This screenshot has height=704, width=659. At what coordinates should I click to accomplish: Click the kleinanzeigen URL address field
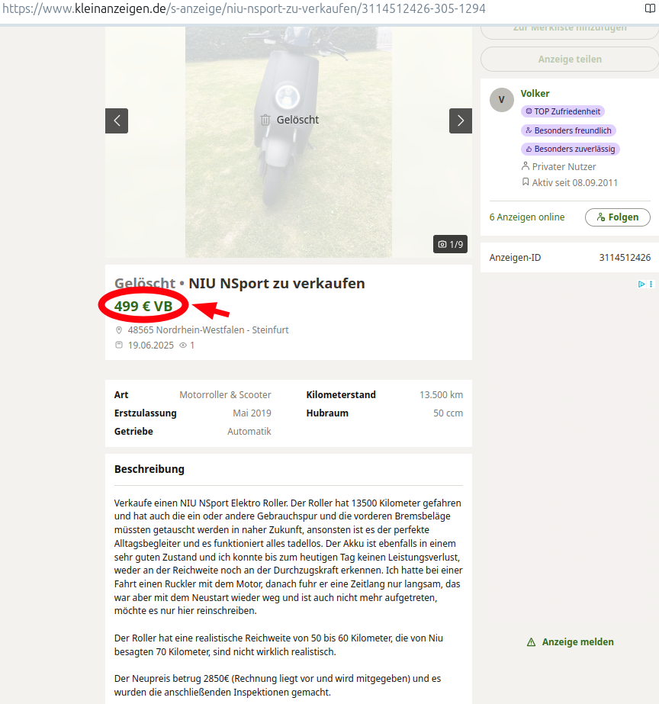click(305, 9)
